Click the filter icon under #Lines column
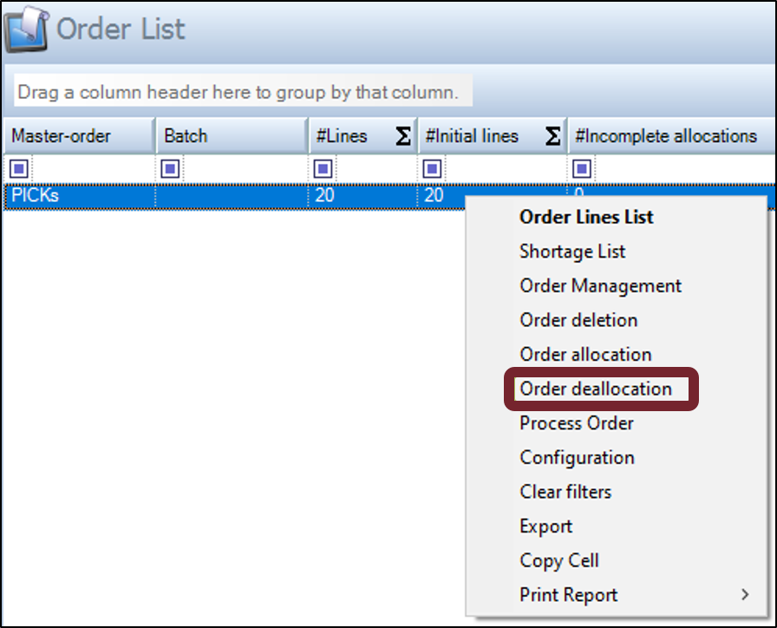The image size is (777, 628). click(x=323, y=168)
